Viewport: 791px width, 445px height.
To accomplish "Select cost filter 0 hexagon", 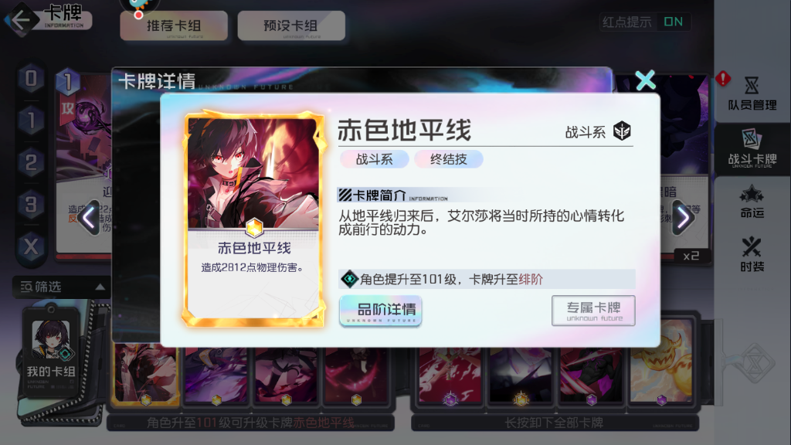I will point(31,79).
